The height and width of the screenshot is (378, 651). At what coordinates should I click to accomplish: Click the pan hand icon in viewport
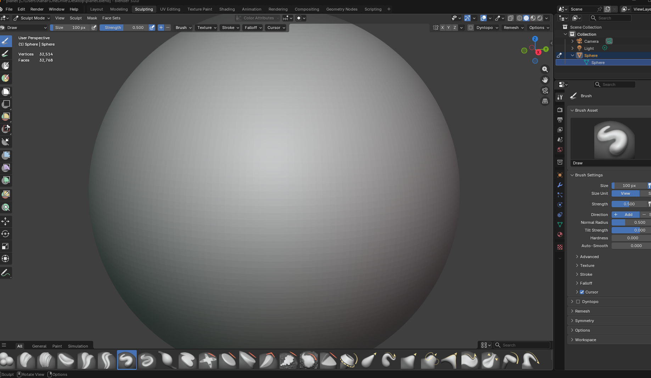click(x=545, y=80)
